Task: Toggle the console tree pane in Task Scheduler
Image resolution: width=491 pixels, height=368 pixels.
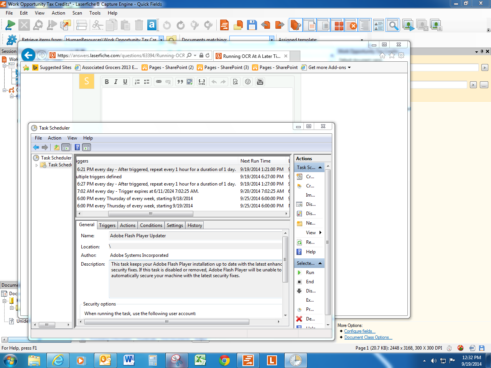Action: (66, 147)
